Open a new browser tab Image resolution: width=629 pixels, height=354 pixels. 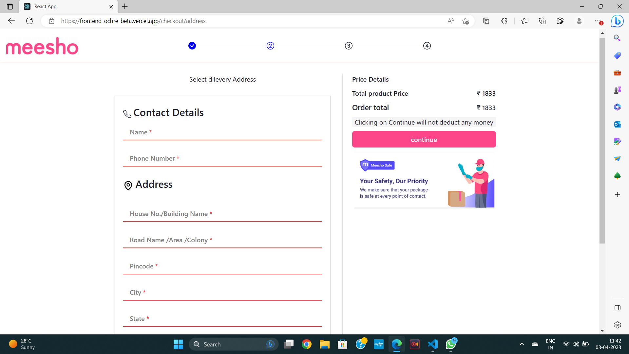pyautogui.click(x=125, y=7)
